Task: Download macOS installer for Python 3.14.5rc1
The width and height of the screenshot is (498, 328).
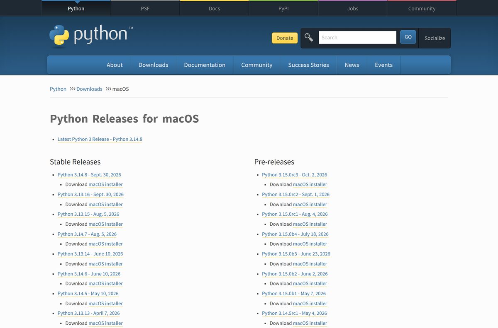Action: (x=310, y=323)
